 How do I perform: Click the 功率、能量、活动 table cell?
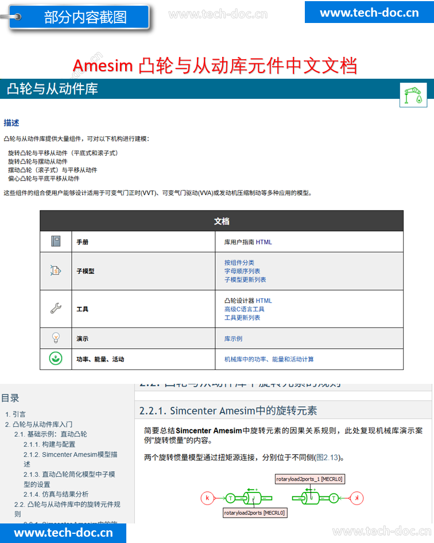coord(144,359)
